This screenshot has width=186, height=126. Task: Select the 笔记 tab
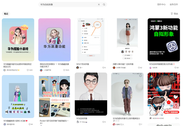(x=6, y=14)
